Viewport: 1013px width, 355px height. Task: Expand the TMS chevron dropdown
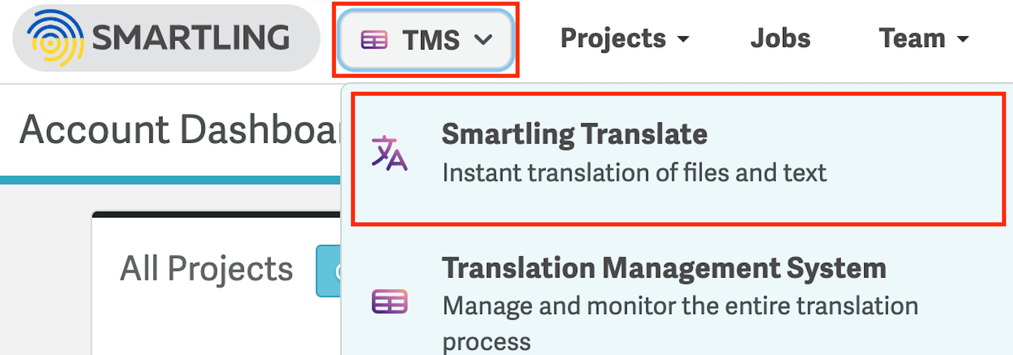tap(483, 40)
